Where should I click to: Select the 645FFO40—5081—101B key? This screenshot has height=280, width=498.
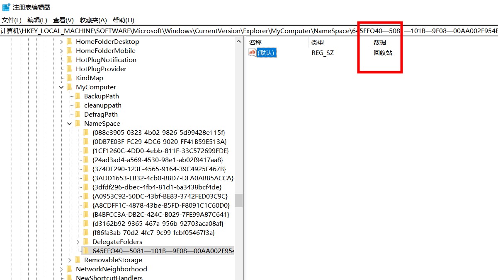[163, 251]
